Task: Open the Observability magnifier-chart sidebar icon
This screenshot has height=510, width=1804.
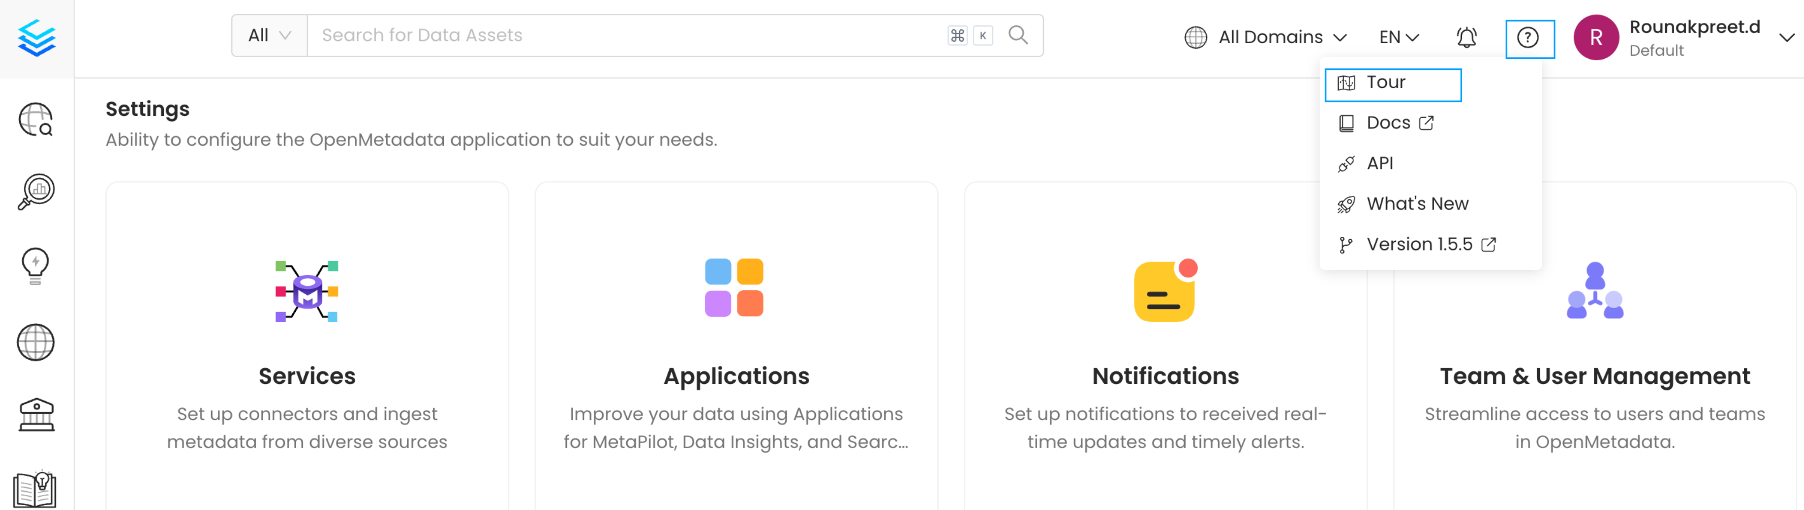Action: tap(36, 192)
